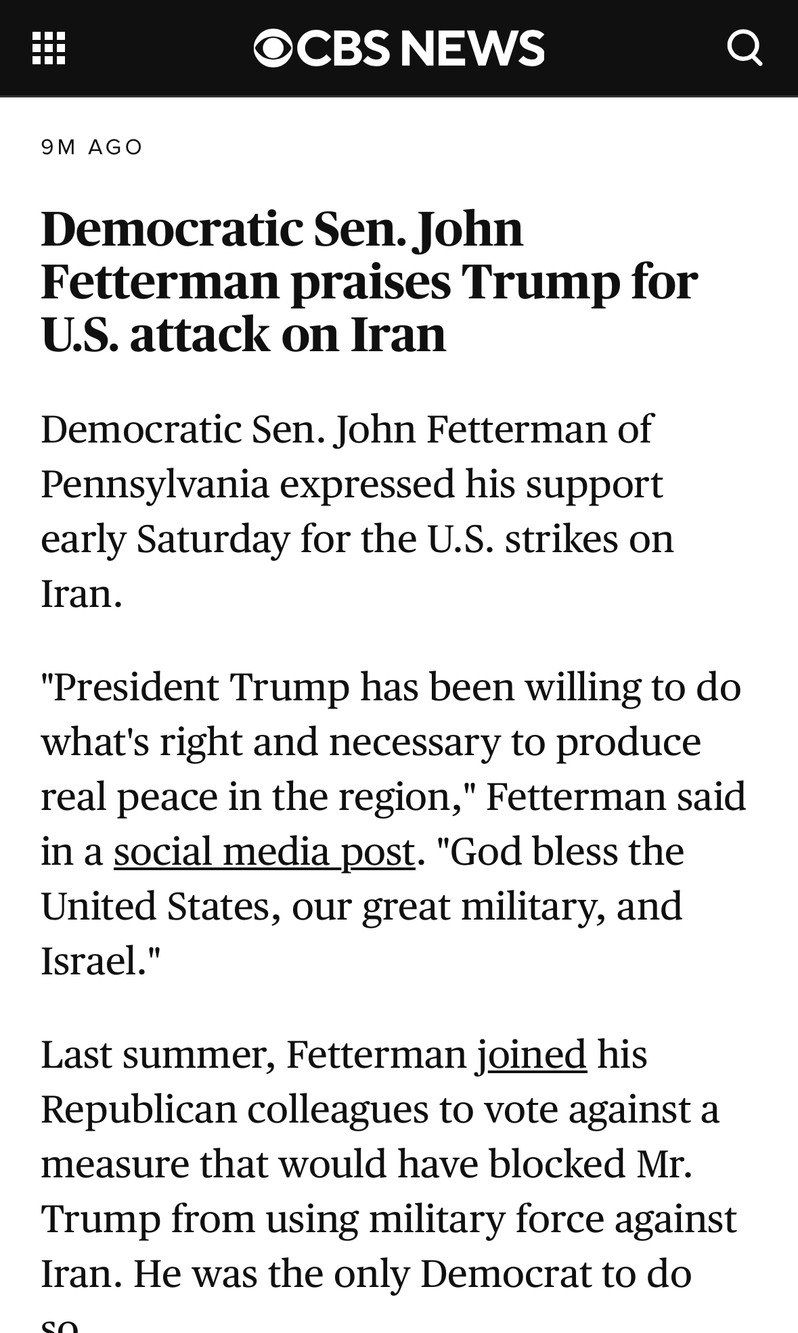Follow the "joined" hyperlink
The width and height of the screenshot is (798, 1333).
pyautogui.click(x=531, y=1054)
